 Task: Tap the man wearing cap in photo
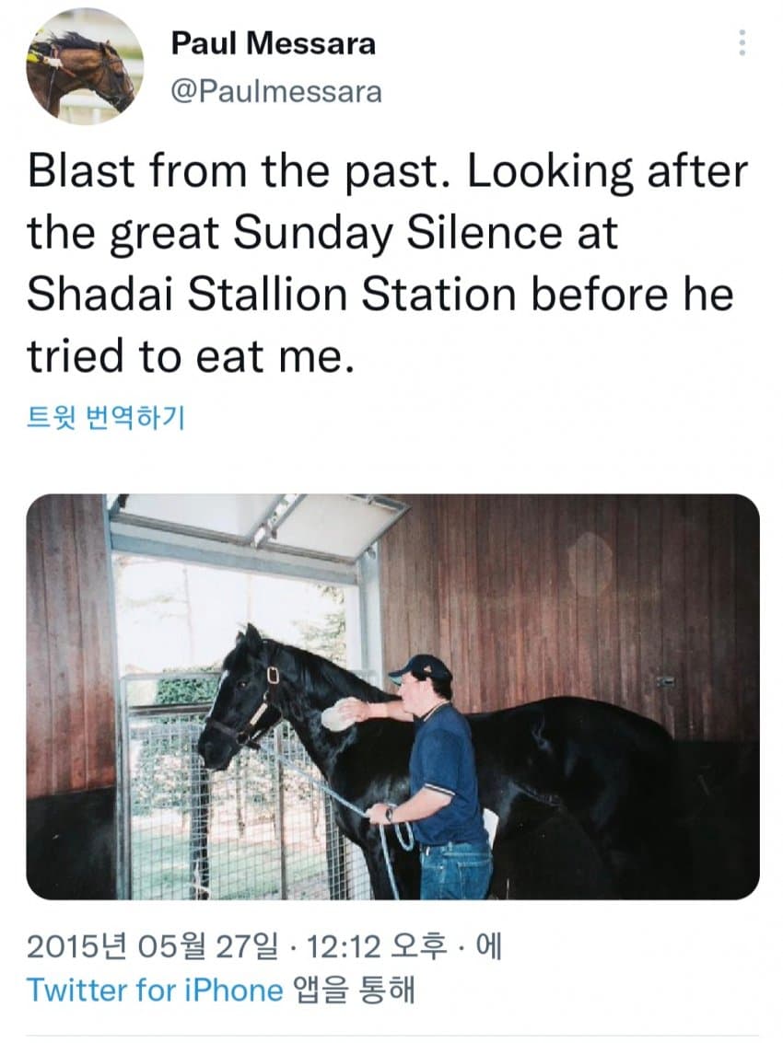[x=442, y=764]
